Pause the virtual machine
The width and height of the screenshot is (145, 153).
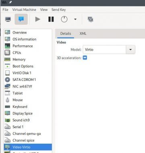tap(51, 19)
